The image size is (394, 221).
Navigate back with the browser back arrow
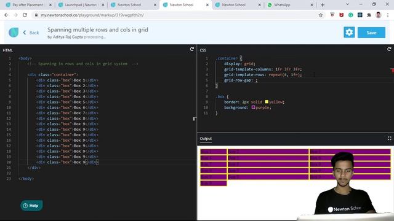[6, 15]
